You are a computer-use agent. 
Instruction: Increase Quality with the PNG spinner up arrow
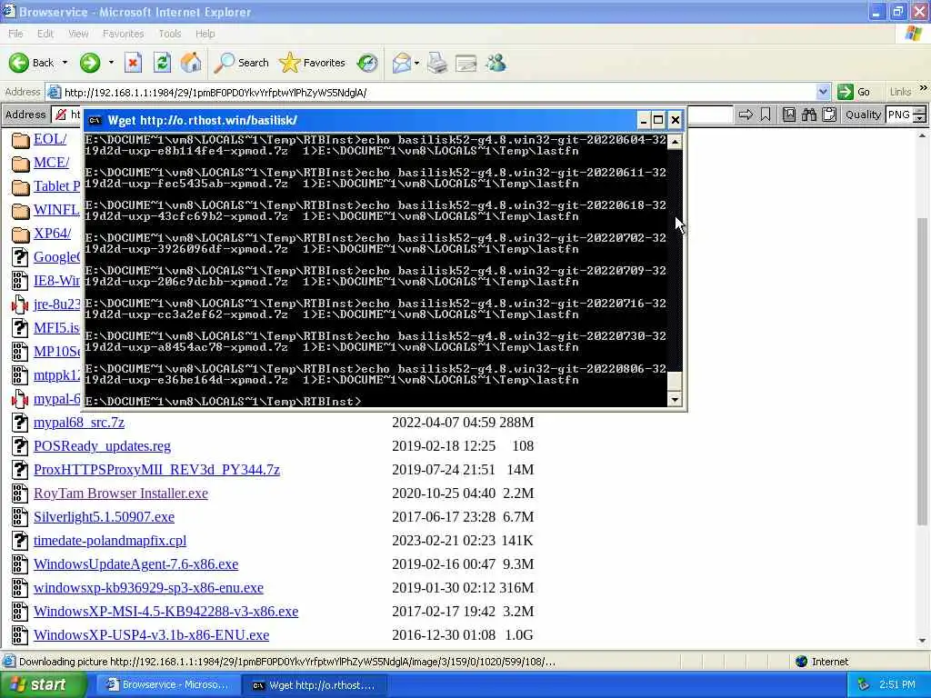pos(920,110)
